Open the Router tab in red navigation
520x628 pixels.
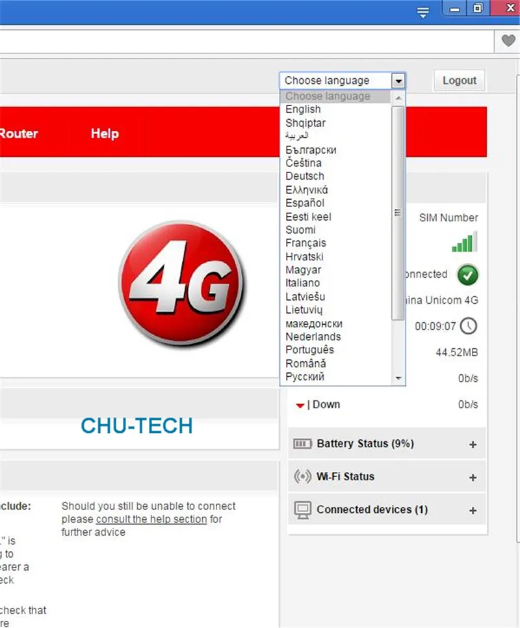coord(18,133)
